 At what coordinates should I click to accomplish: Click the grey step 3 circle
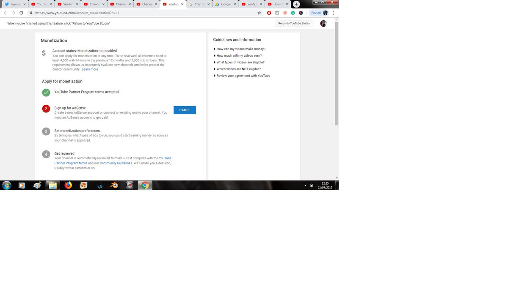(46, 131)
